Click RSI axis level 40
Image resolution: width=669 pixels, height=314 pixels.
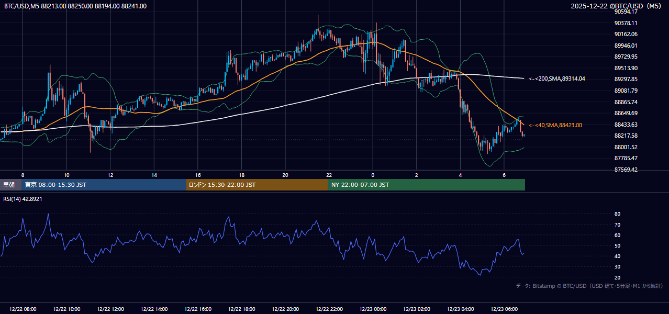tap(617, 256)
